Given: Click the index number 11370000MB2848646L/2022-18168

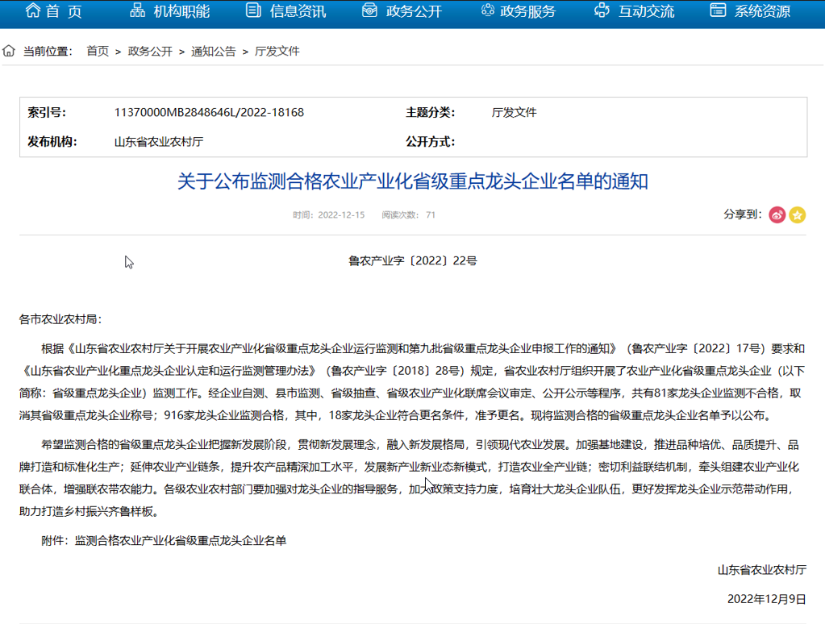Looking at the screenshot, I should 209,112.
